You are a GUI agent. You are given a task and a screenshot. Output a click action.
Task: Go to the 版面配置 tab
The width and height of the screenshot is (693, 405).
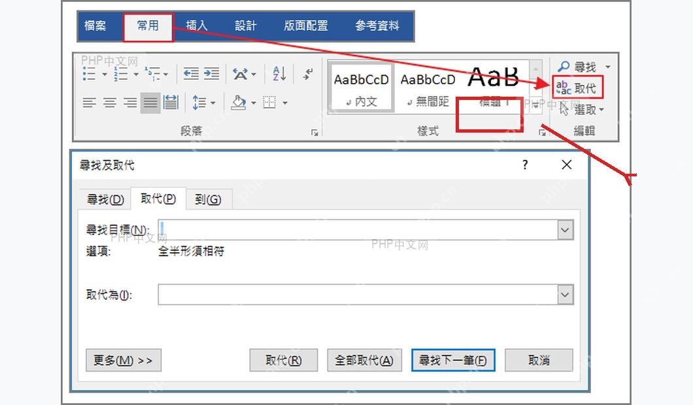[x=306, y=25]
